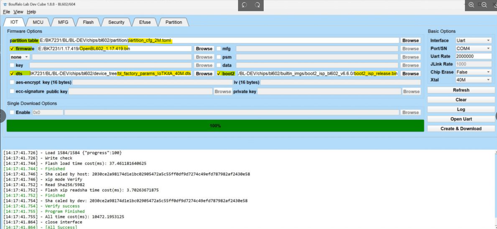Browse for the partition table file
This screenshot has height=229, width=497.
point(410,40)
